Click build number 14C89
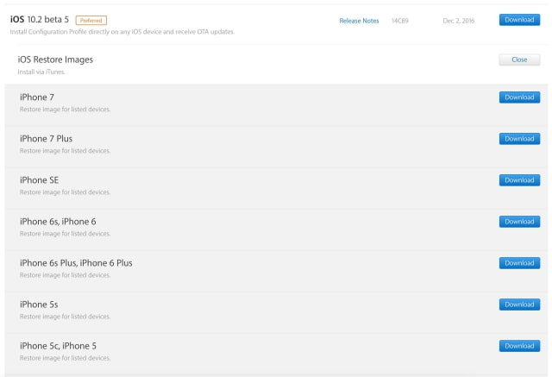 [400, 21]
